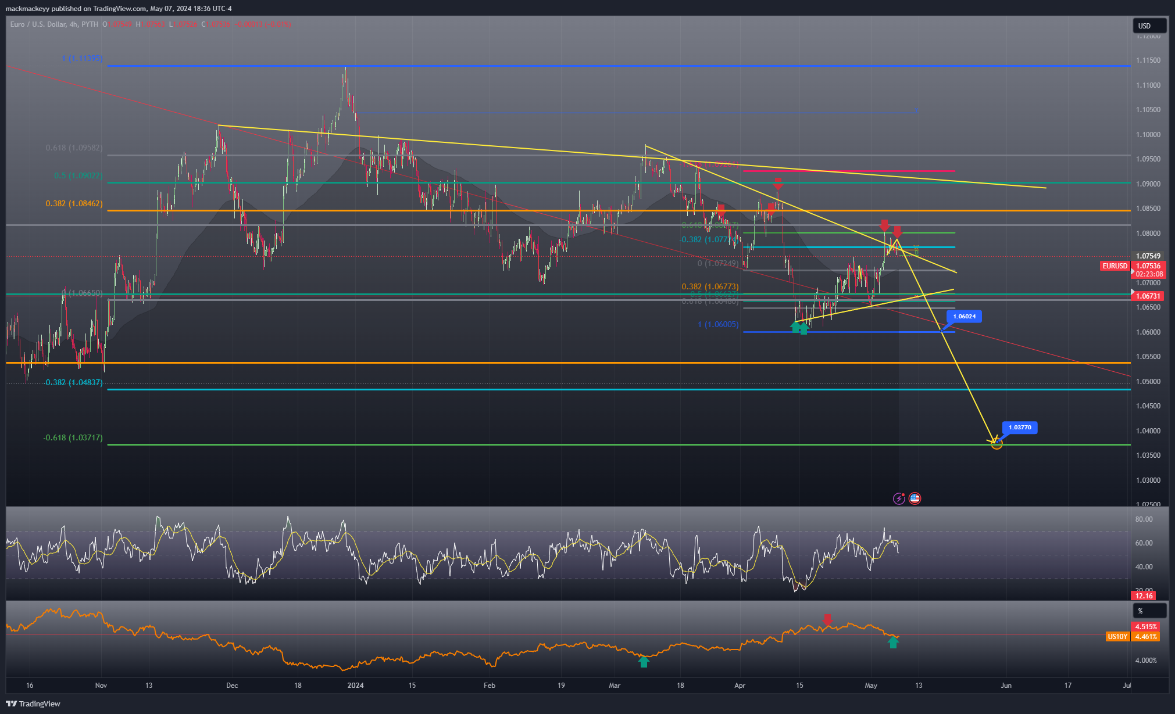Click the '-0.382 (1.04837)' Fibonacci label
The height and width of the screenshot is (714, 1175).
(x=73, y=383)
